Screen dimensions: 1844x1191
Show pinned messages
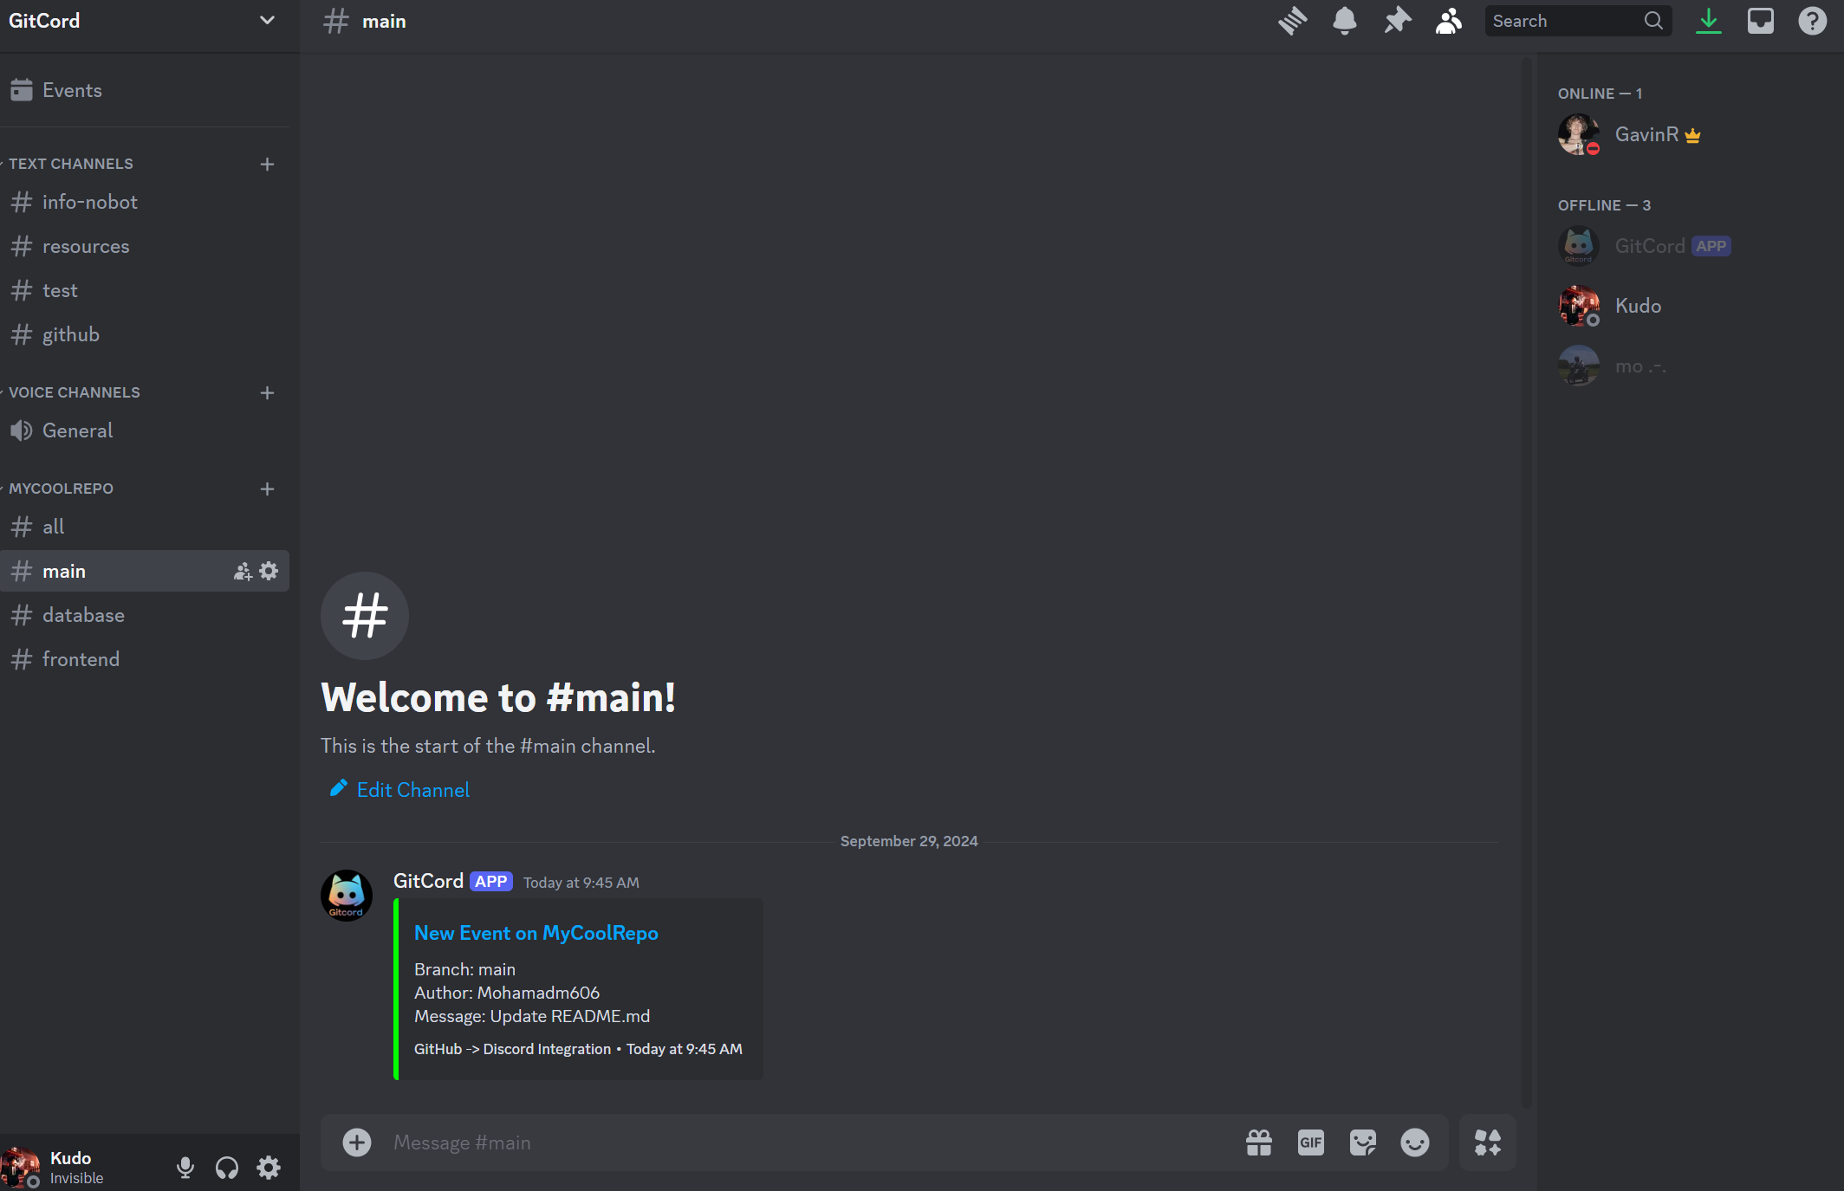coord(1397,21)
